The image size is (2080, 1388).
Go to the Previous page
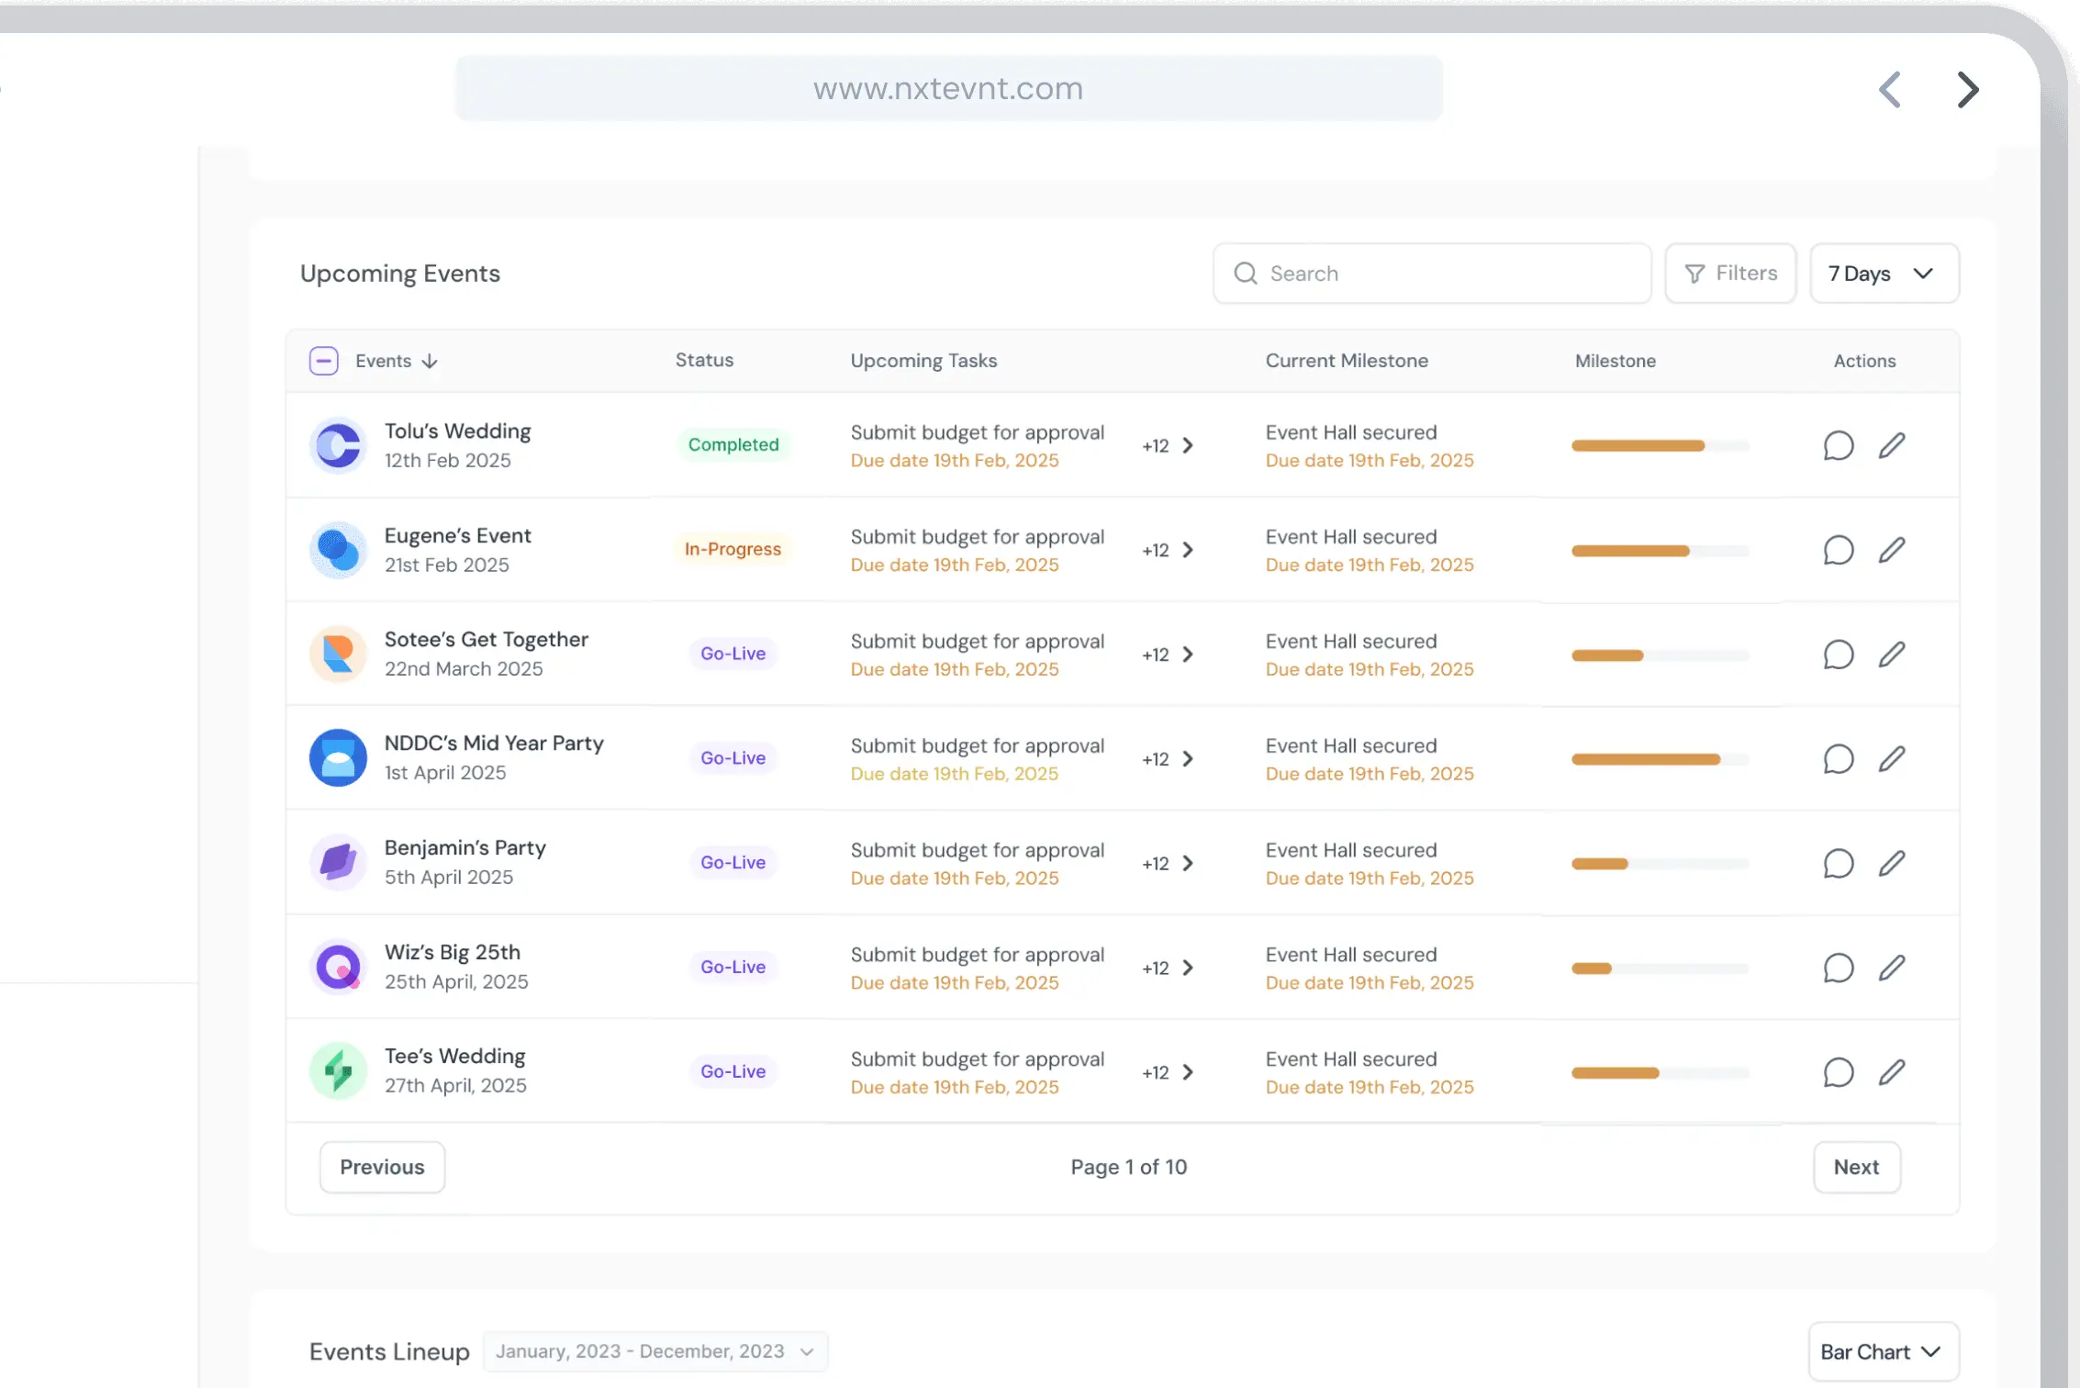[x=382, y=1167]
